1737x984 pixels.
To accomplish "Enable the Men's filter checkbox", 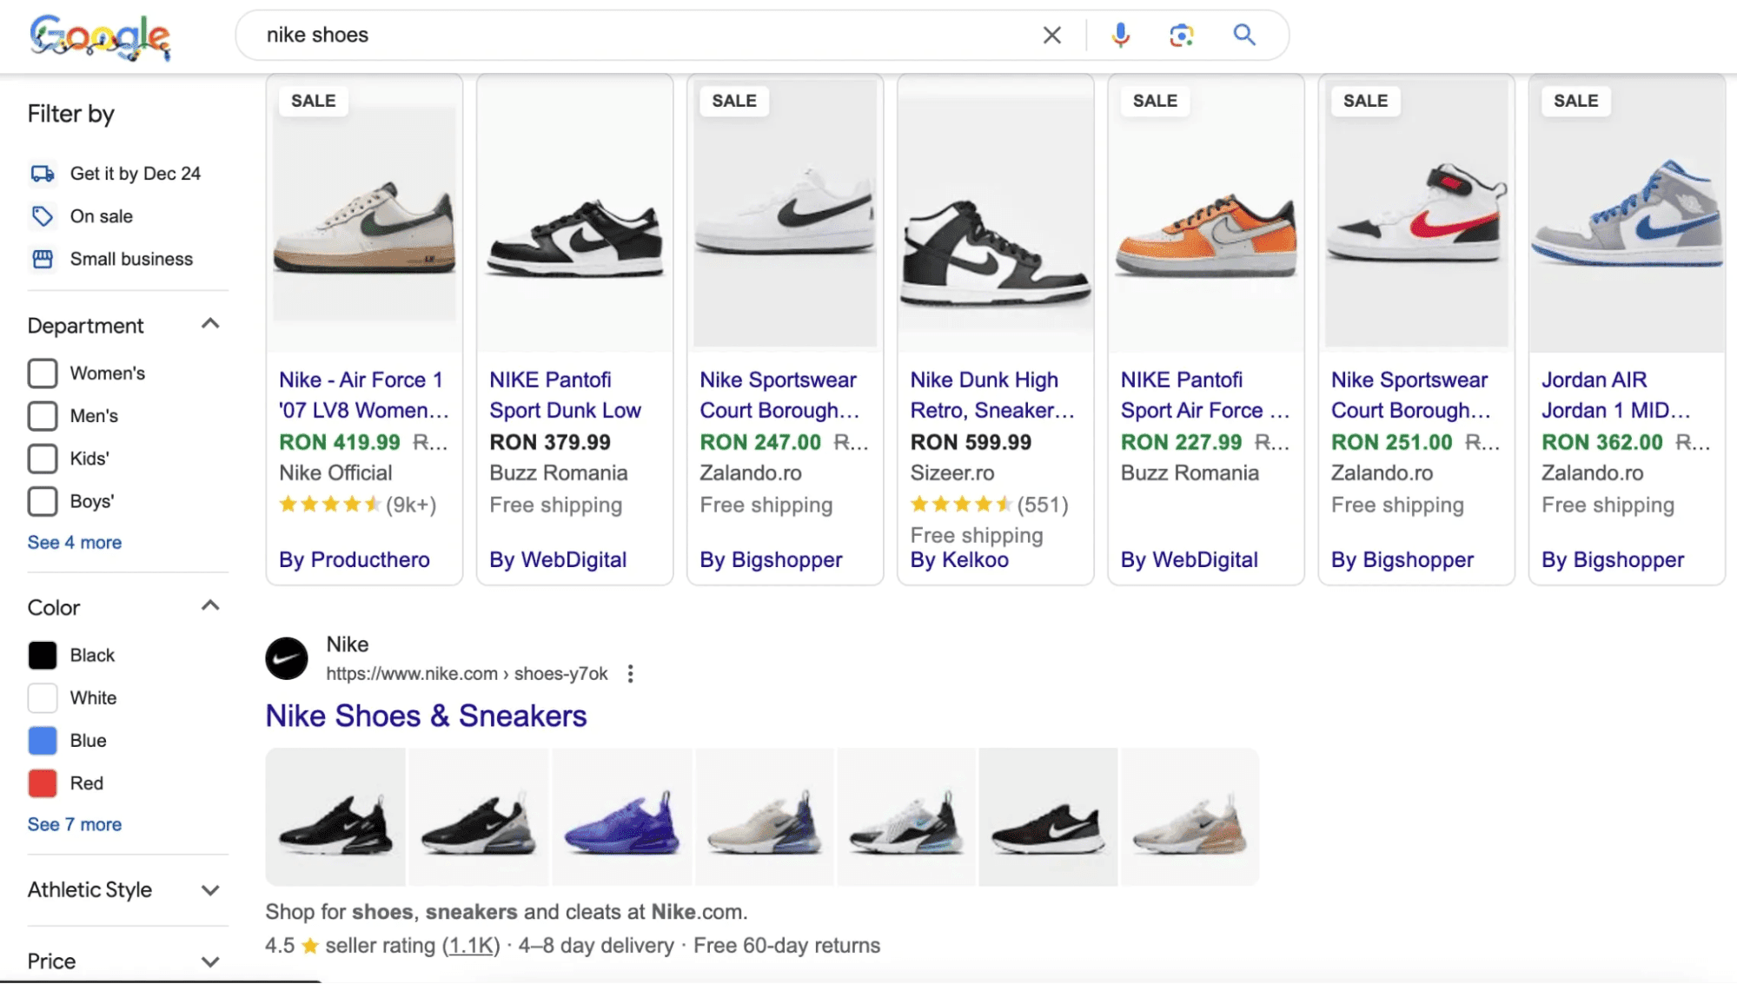I will pos(42,415).
